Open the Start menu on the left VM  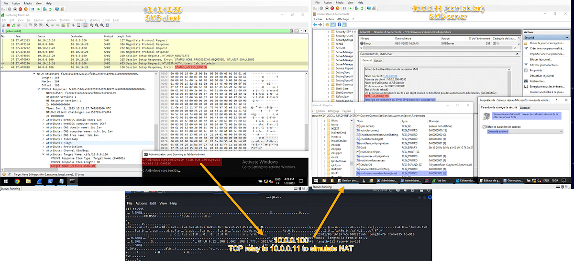[x=5, y=182]
